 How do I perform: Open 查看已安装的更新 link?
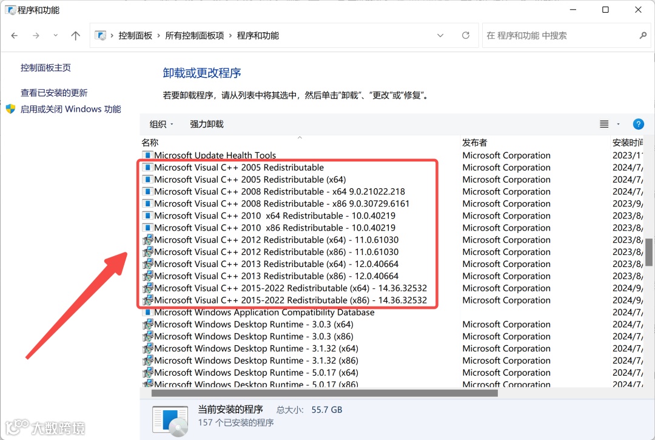point(54,93)
